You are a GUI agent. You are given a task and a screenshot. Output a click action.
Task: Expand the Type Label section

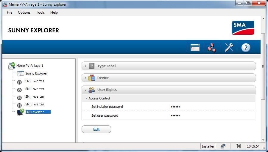[x=85, y=66]
